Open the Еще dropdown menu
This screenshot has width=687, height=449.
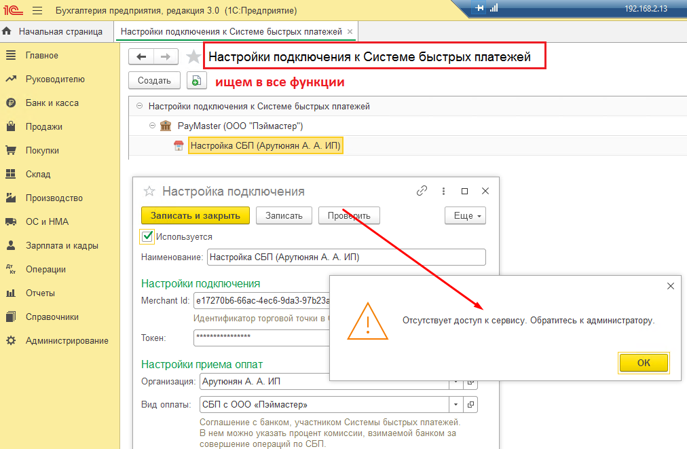click(465, 215)
